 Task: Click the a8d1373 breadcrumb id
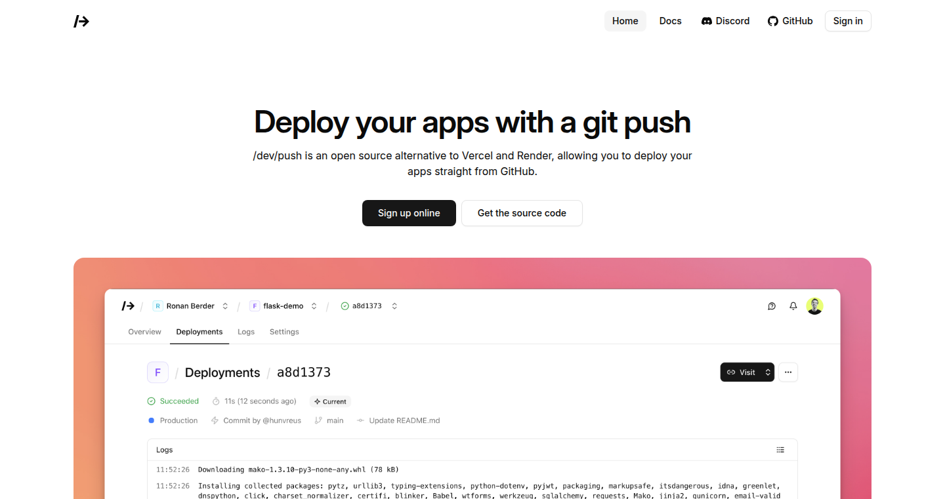pos(367,306)
